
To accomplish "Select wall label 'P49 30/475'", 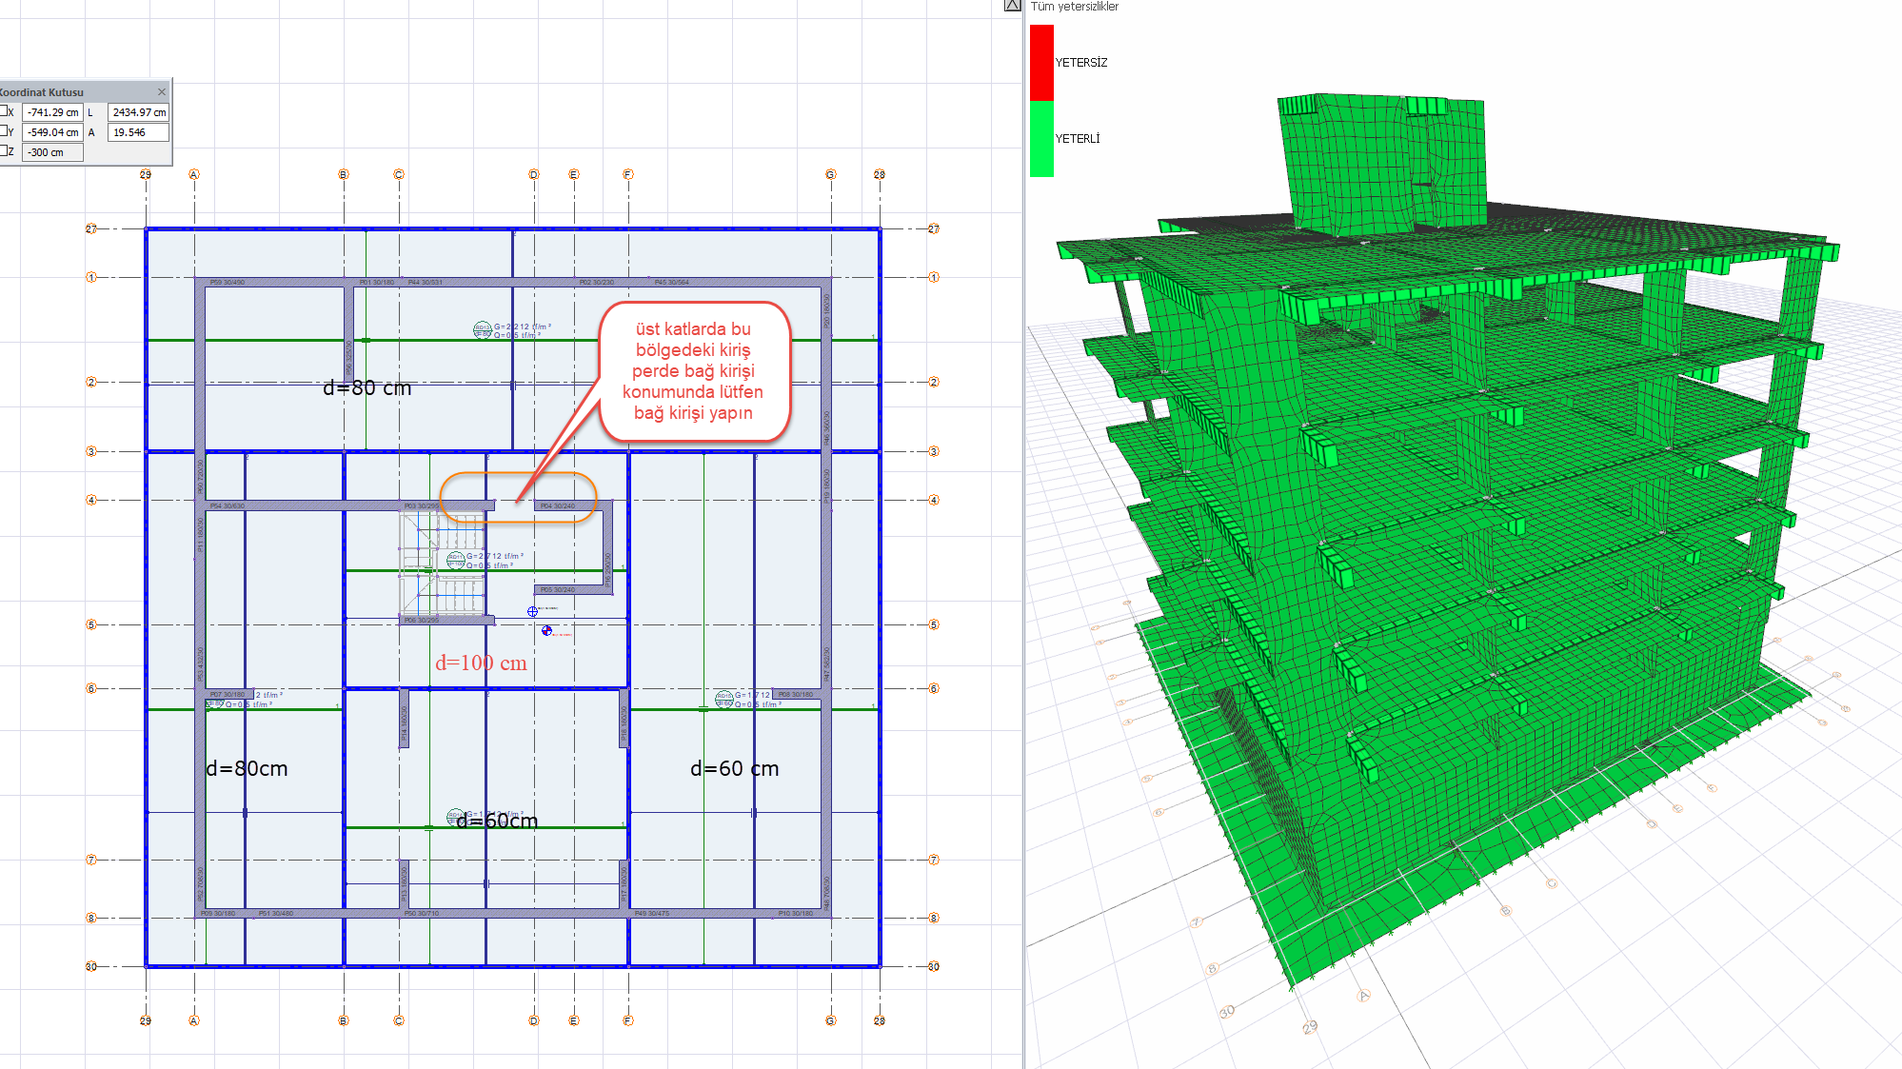I will point(652,914).
